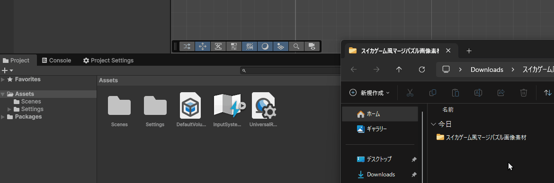Close the スイカゲーム風 Explorer tab
The height and width of the screenshot is (183, 554).
(448, 51)
